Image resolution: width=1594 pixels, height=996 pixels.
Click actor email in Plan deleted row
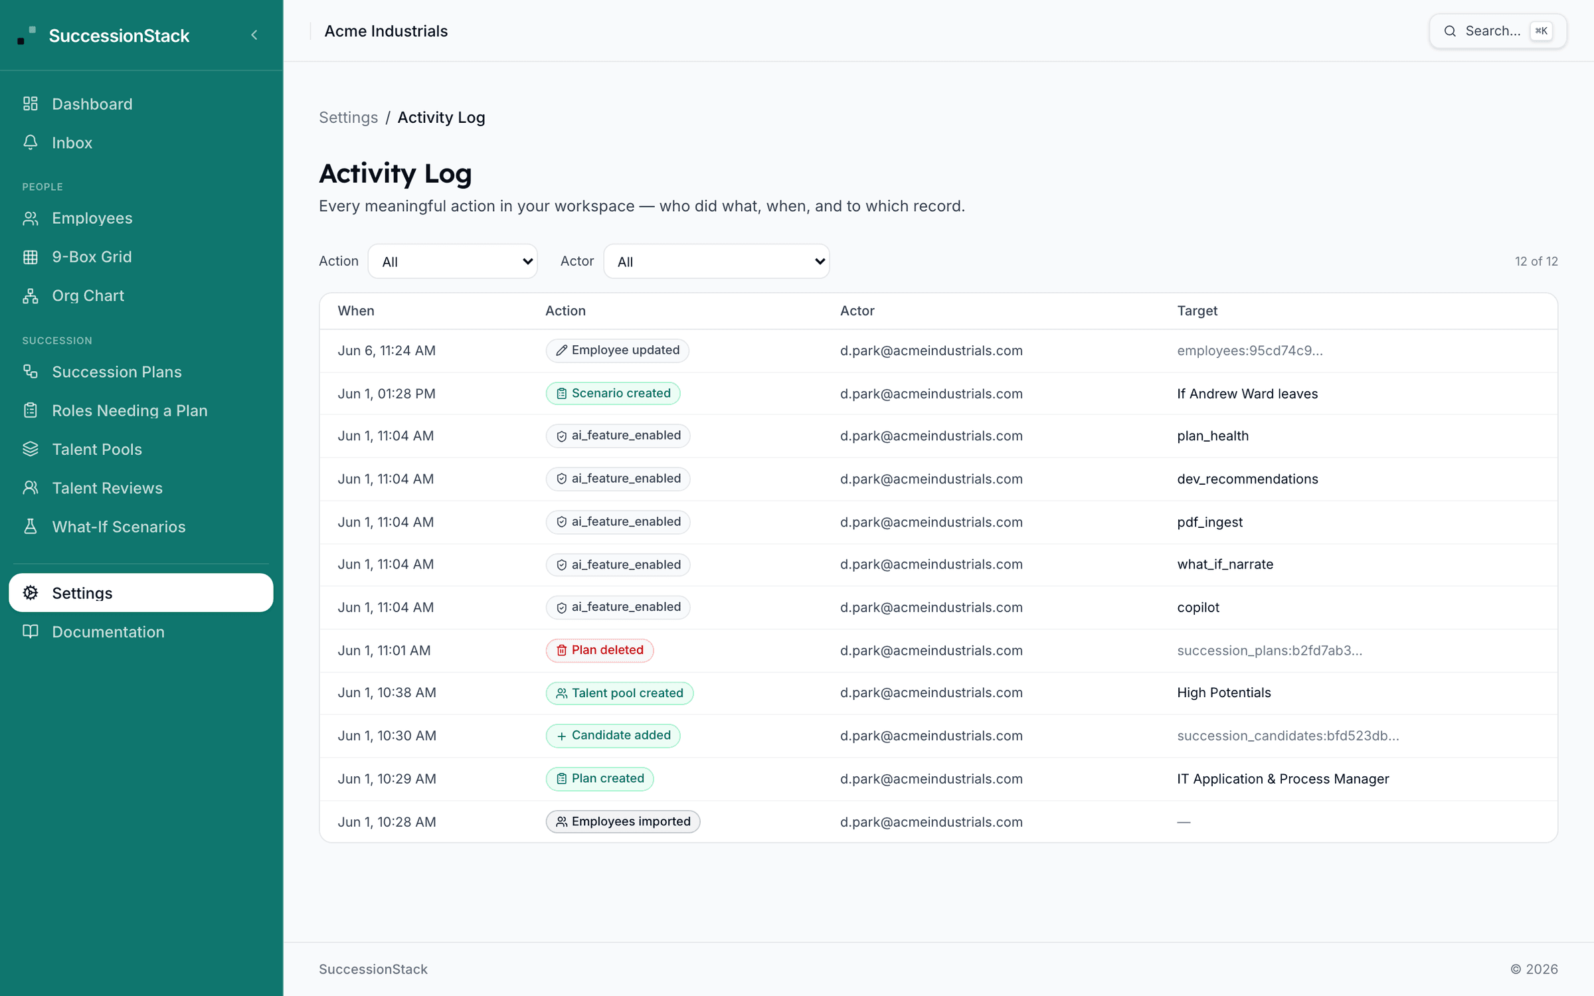[931, 651]
